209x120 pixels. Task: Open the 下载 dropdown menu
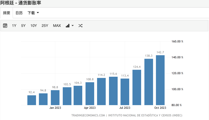33,13
